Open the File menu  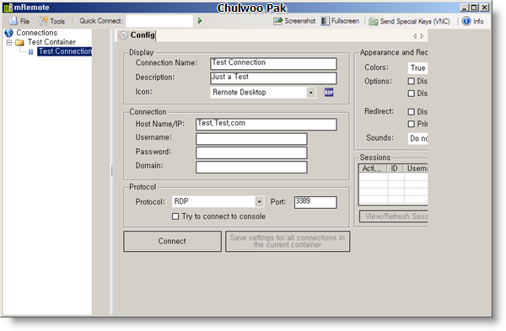(19, 21)
